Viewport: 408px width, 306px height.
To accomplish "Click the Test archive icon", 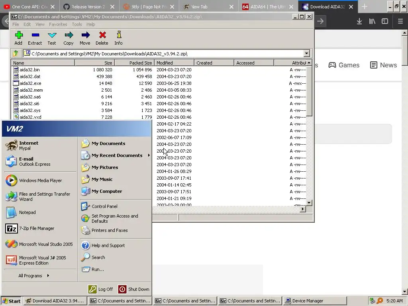I will (52, 38).
